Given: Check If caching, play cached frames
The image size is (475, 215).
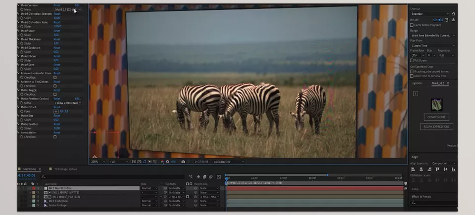Looking at the screenshot, I should click(x=412, y=72).
